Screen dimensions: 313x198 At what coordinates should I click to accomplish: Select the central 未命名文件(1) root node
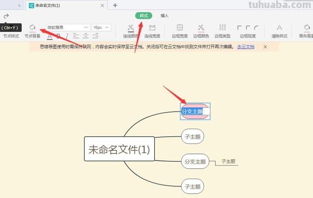(x=119, y=149)
